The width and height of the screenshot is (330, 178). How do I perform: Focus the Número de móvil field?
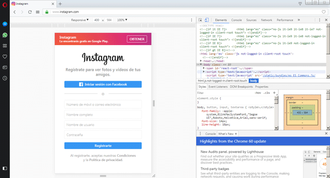coord(103,104)
